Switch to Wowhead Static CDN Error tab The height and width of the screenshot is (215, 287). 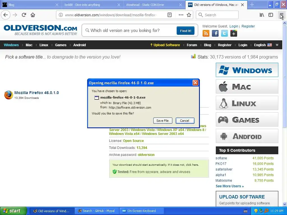tap(154, 5)
